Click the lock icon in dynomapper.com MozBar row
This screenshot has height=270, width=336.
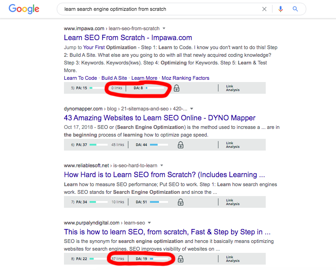(x=181, y=145)
